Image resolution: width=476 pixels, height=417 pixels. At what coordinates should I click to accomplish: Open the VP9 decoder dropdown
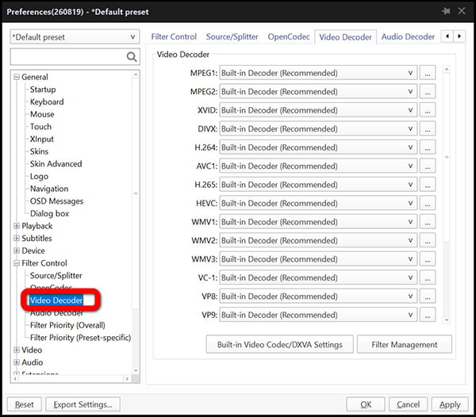(318, 315)
